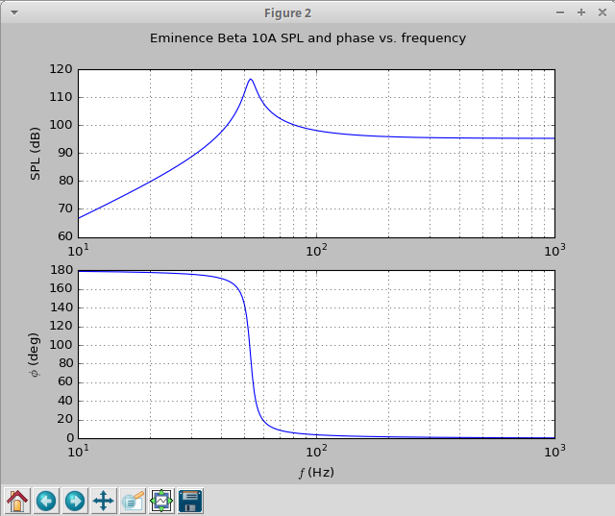Minimize the Figure 2 window
The width and height of the screenshot is (615, 516).
pyautogui.click(x=560, y=12)
